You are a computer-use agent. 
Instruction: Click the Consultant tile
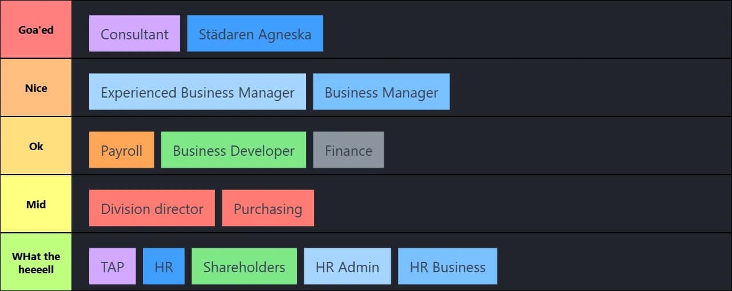click(134, 34)
